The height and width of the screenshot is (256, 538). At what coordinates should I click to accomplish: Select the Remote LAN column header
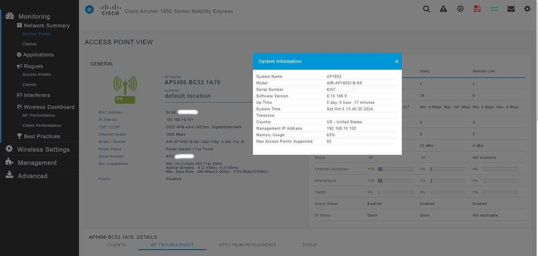[484, 71]
